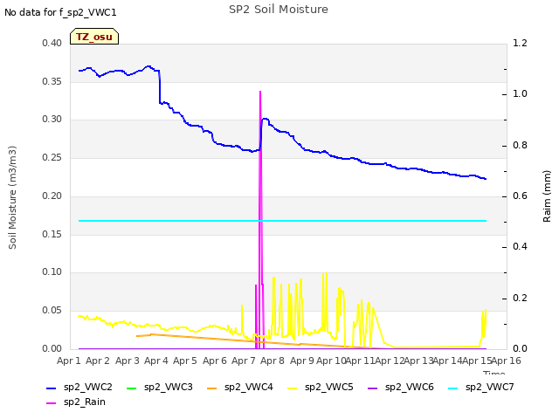Image resolution: width=559 pixels, height=419 pixels.
Task: Click the sp2_VWC5 yellow legend swatch
Action: 293,388
